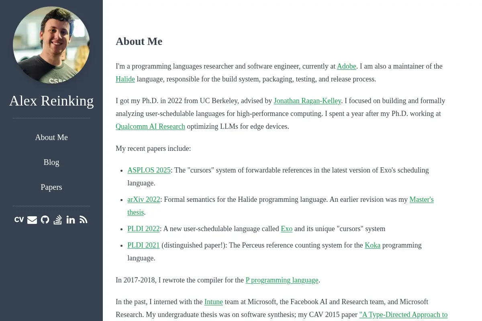Visit the LinkedIn icon link
This screenshot has width=482, height=321.
71,219
